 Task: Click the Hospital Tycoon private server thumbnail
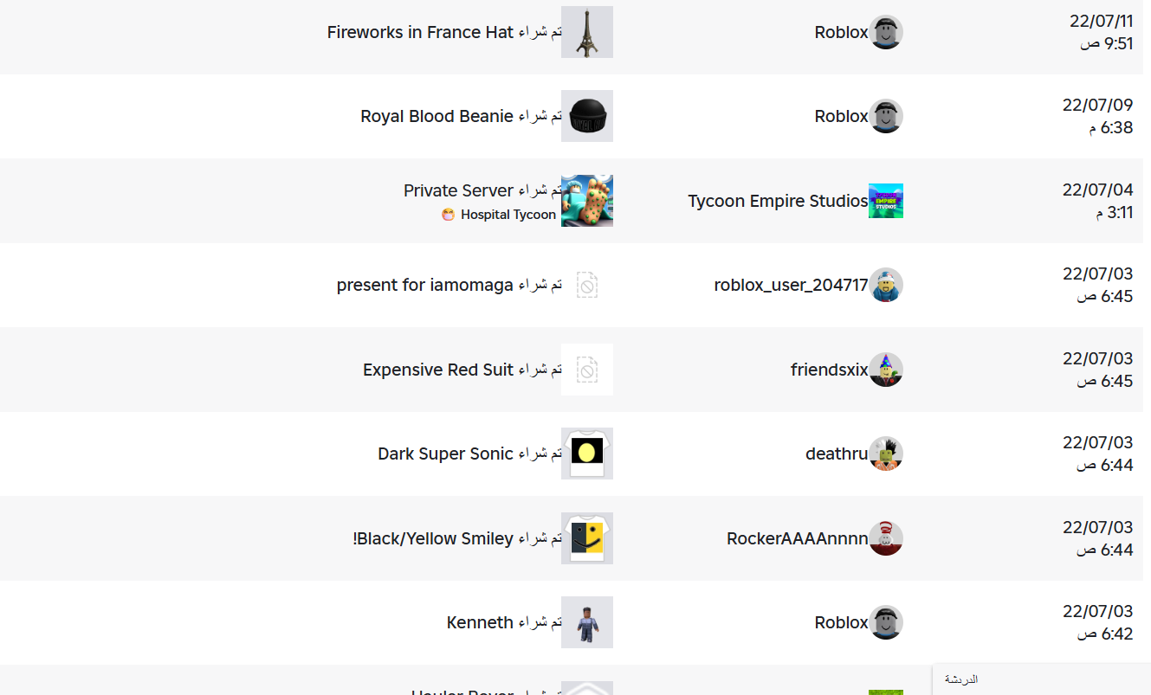[x=587, y=201]
